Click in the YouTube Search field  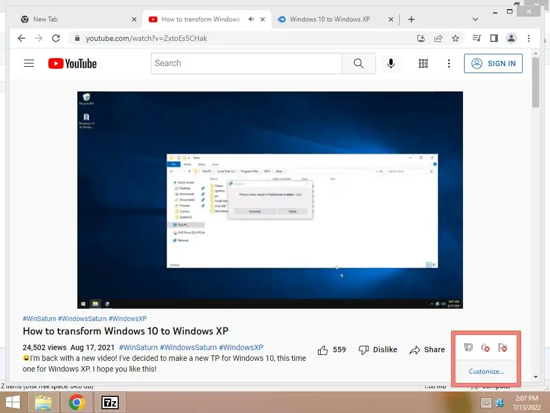click(x=246, y=63)
